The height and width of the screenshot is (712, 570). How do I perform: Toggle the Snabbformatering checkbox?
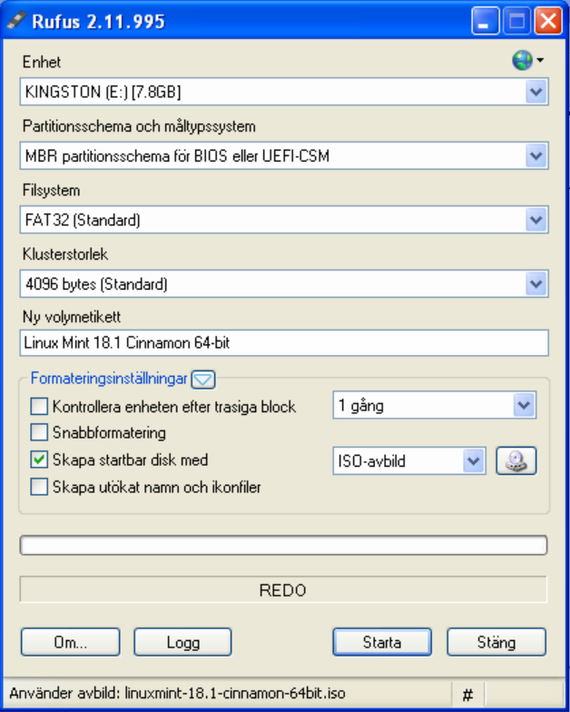(x=39, y=432)
